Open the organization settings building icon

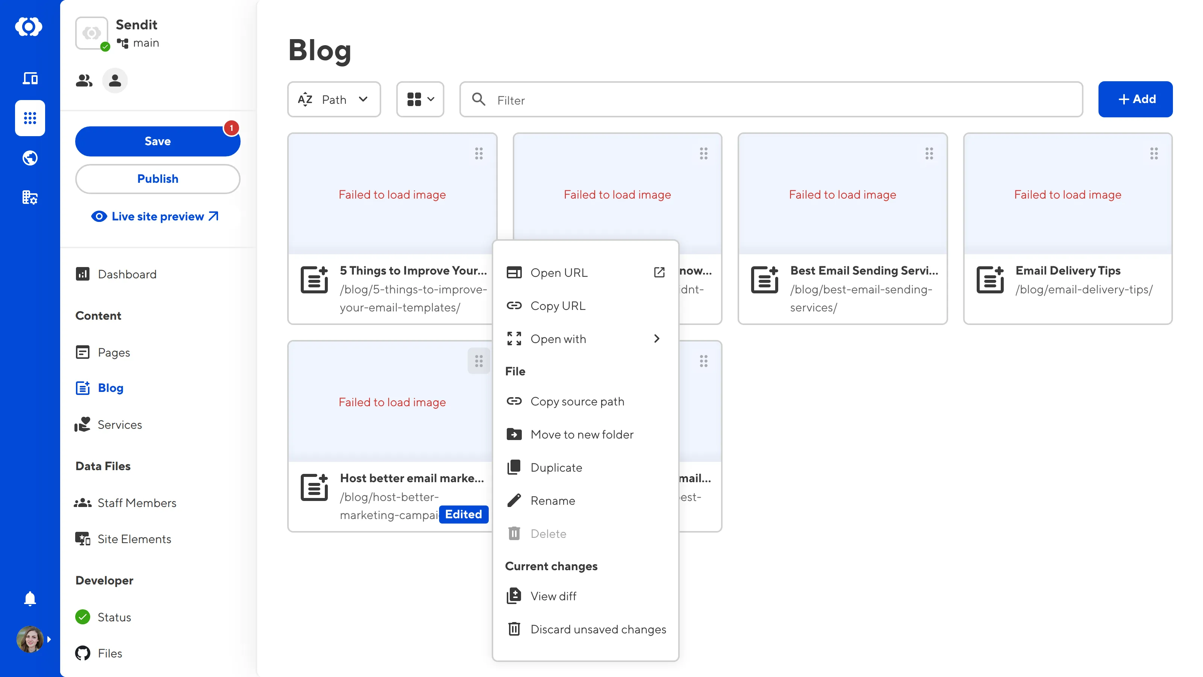pos(30,197)
